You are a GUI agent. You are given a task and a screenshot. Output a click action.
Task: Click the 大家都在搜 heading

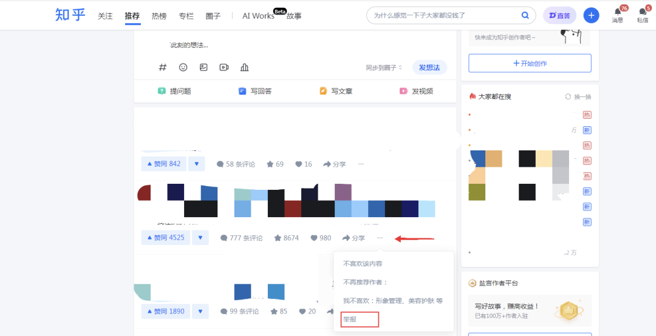pyautogui.click(x=494, y=97)
